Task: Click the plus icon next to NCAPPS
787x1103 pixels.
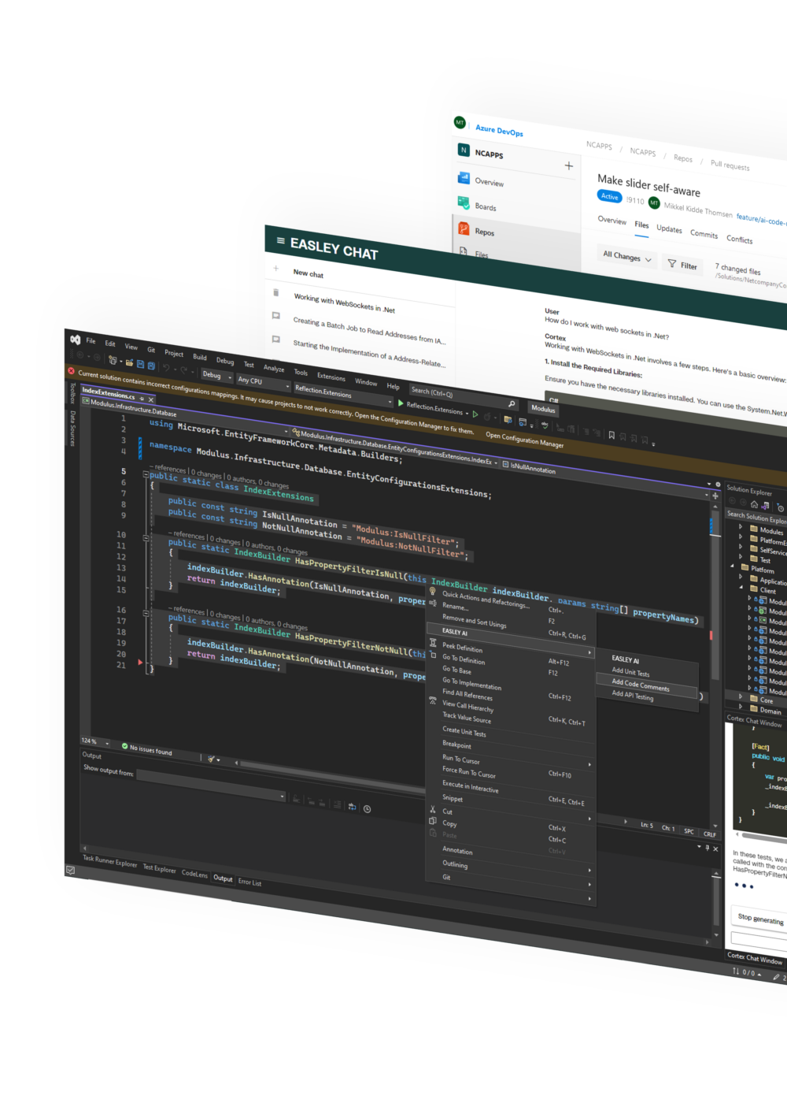Action: 569,165
